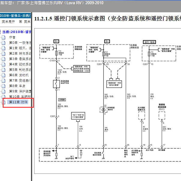Click the 安全系统指示灯控制 label
This screenshot has width=181, height=181.
tap(97, 154)
